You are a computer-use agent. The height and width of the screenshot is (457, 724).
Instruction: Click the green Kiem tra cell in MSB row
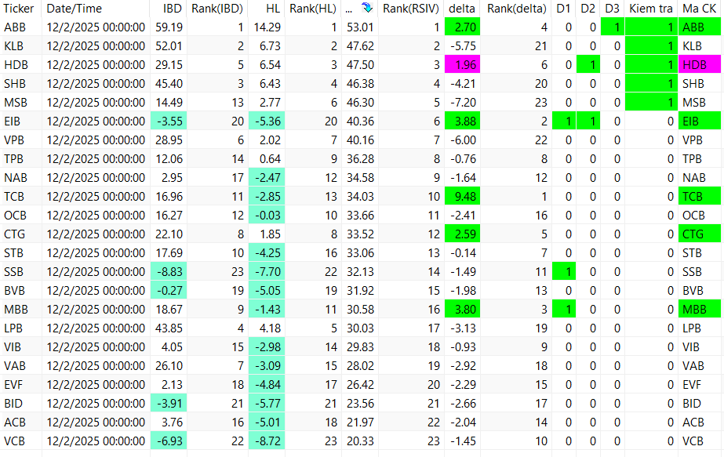(652, 103)
